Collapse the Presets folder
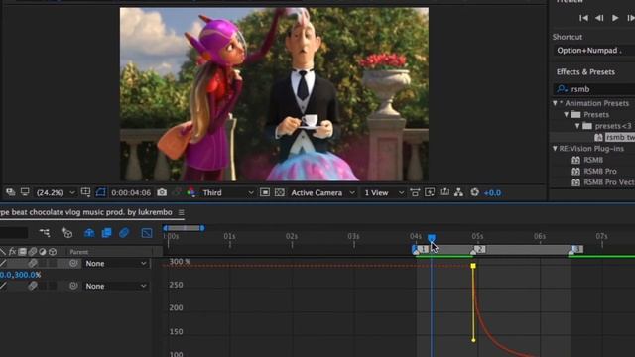 point(567,115)
